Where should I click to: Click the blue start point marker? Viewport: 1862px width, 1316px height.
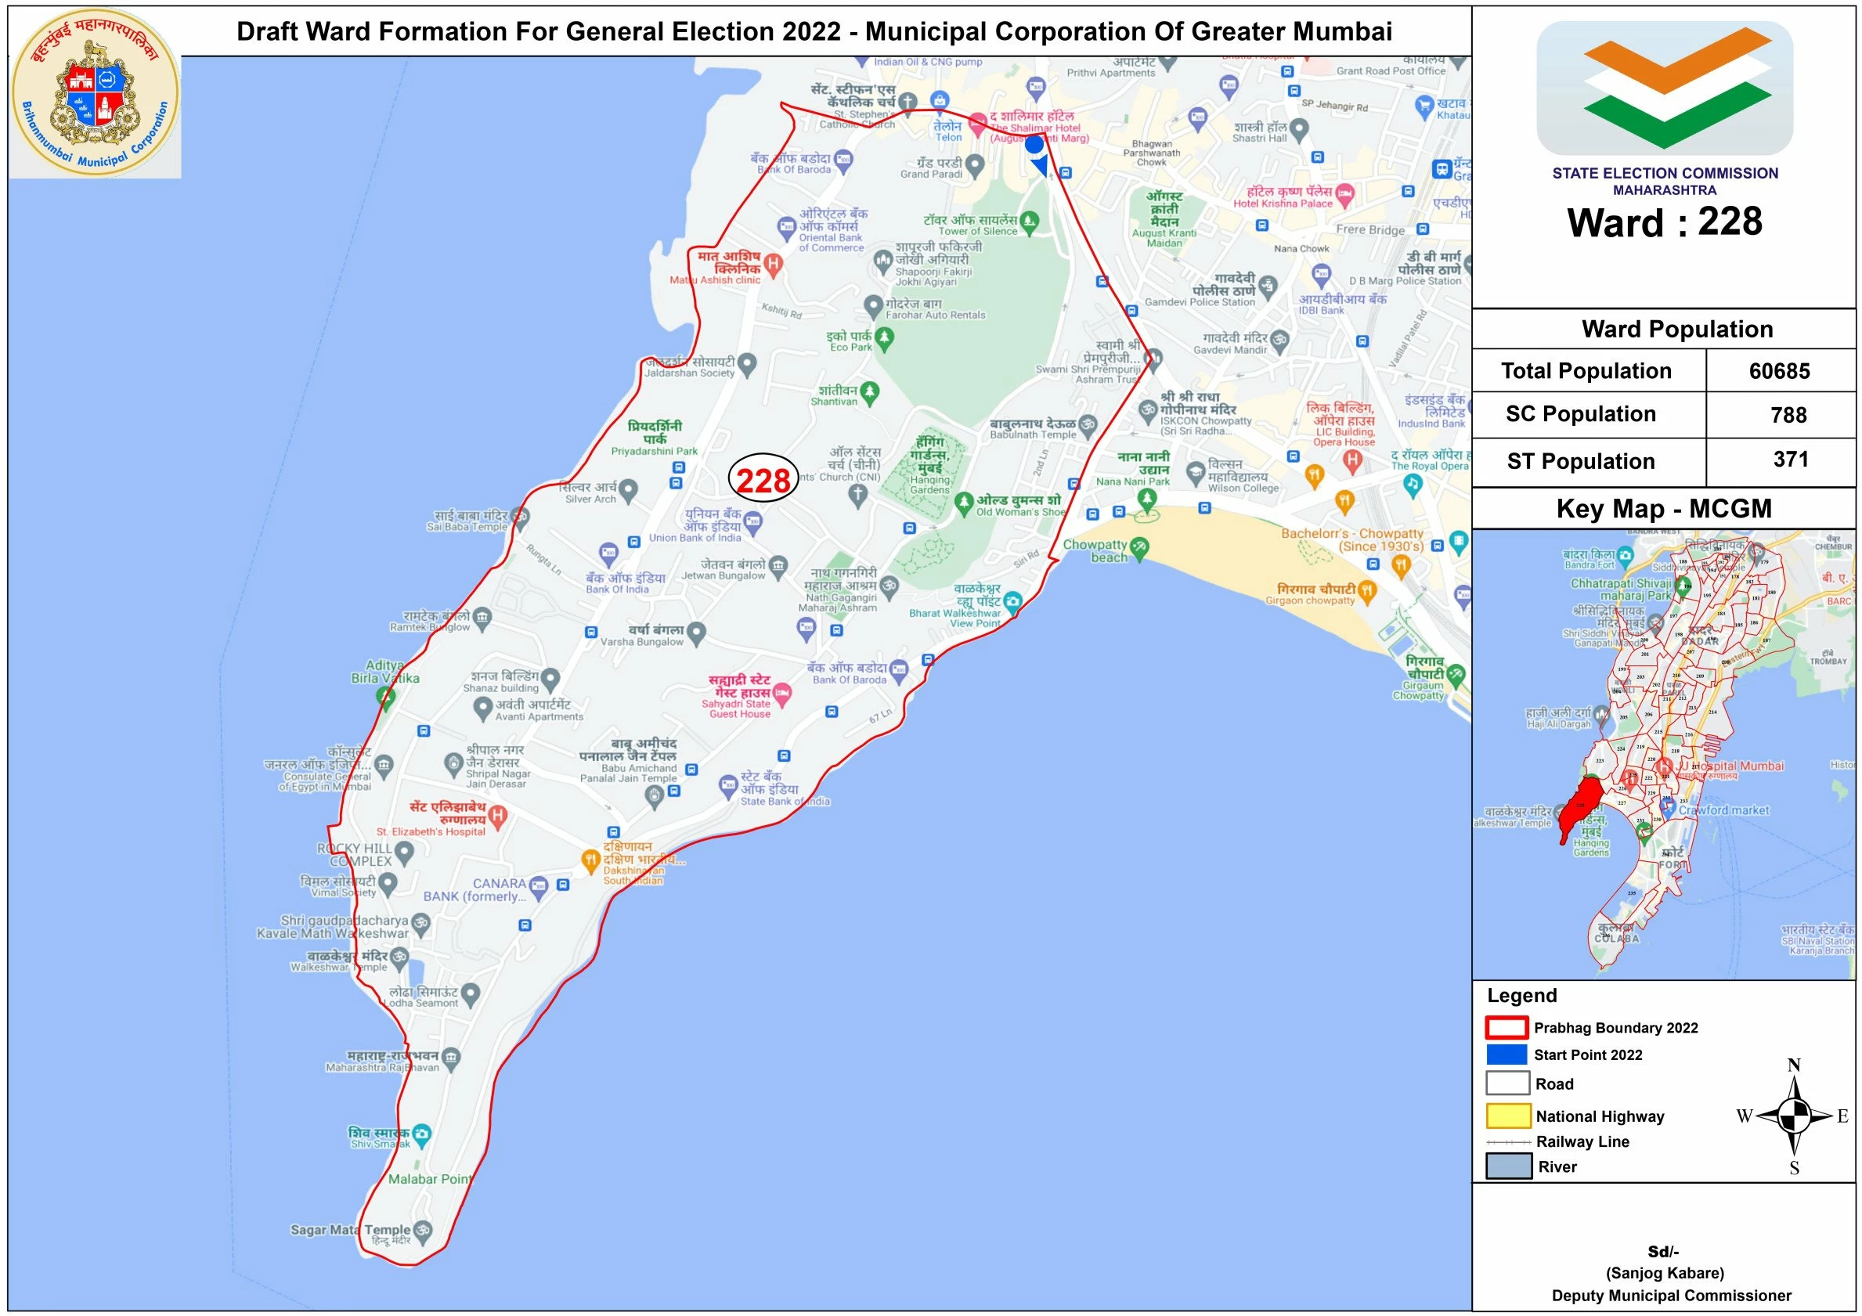coord(1034,145)
